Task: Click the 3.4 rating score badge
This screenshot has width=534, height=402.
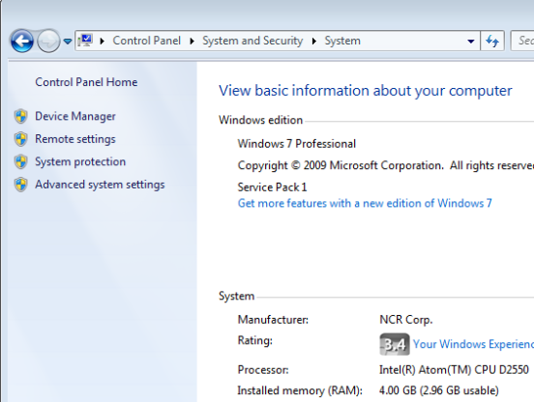Action: click(x=395, y=344)
